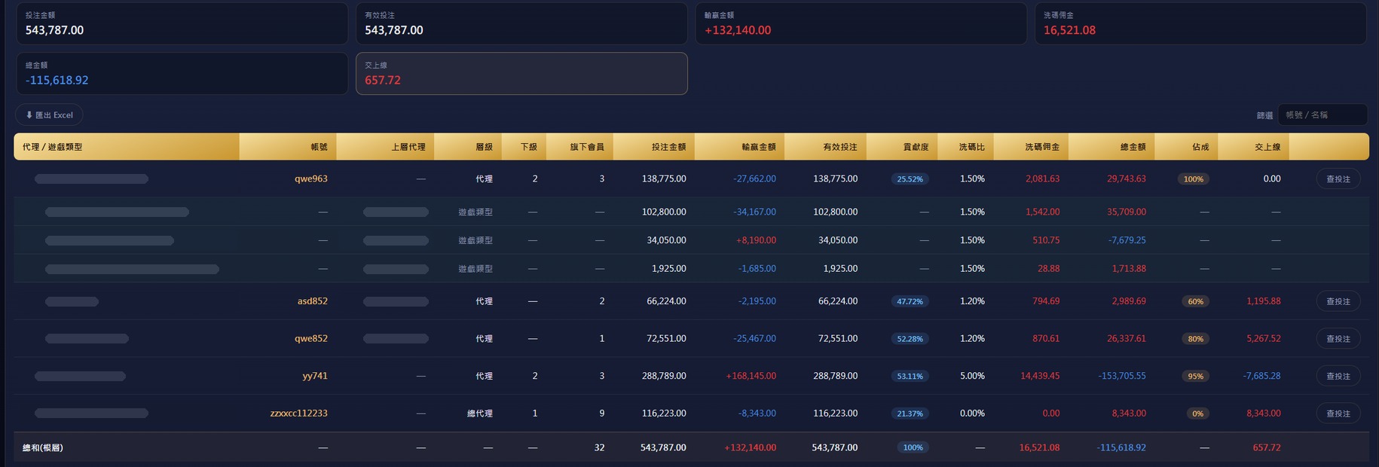This screenshot has width=1379, height=467.
Task: Click the 100% share badge for qwe963
Action: point(1194,179)
